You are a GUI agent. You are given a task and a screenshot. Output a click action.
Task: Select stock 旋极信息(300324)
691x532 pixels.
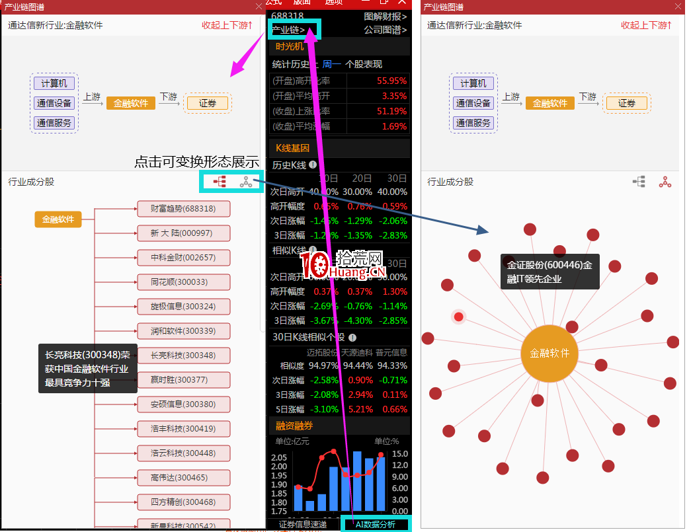tap(184, 307)
